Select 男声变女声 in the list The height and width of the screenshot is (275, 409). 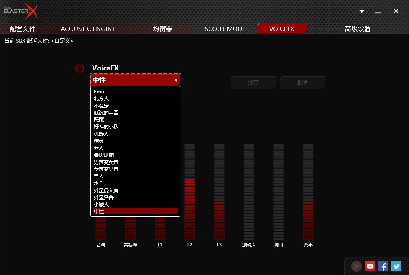106,162
